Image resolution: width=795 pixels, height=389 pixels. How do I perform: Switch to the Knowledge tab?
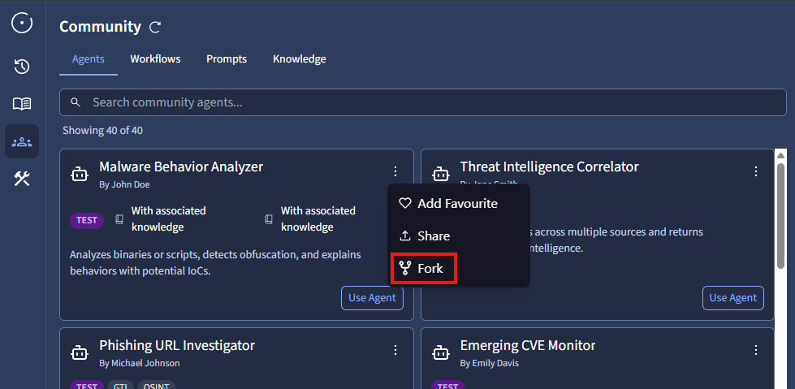(299, 59)
